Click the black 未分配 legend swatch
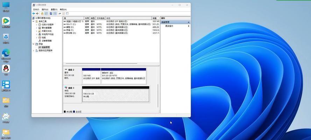Viewport: 311px width, 140px height. 65,112
